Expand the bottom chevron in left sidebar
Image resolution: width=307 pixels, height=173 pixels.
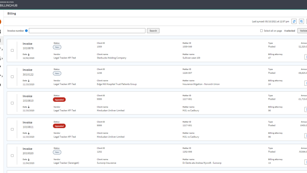click(x=2, y=76)
